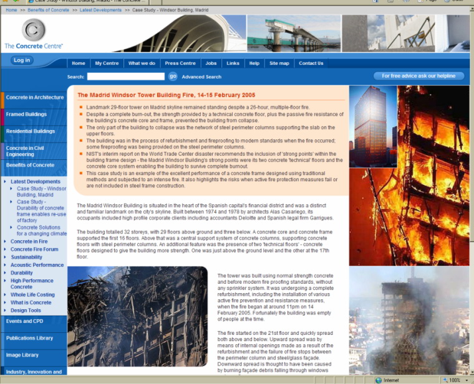Open Events and CPD sidebar section
The width and height of the screenshot is (474, 384).
point(34,324)
